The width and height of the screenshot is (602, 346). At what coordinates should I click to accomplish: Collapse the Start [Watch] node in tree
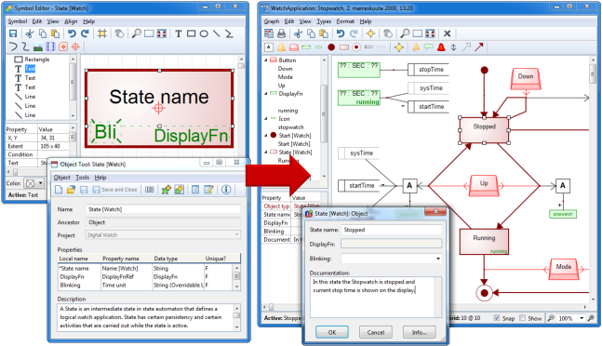click(266, 135)
